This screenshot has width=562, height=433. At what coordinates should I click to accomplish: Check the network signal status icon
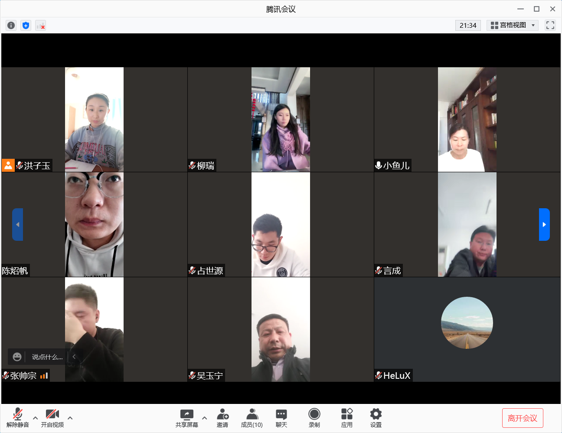(41, 26)
